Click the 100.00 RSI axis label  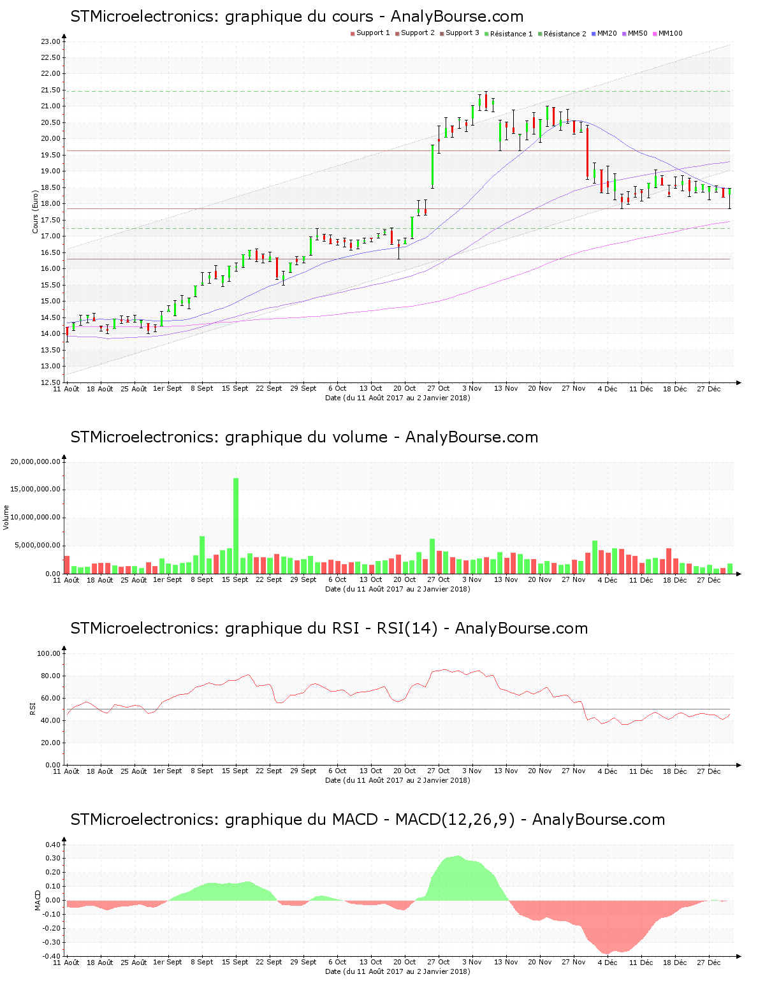pyautogui.click(x=48, y=653)
